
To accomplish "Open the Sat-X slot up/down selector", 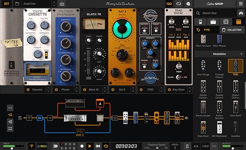I will tap(133, 90).
